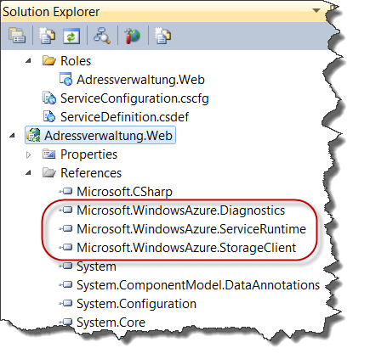
Task: Click the ASP.NET Configuration hammer-globe icon
Action: click(x=132, y=36)
